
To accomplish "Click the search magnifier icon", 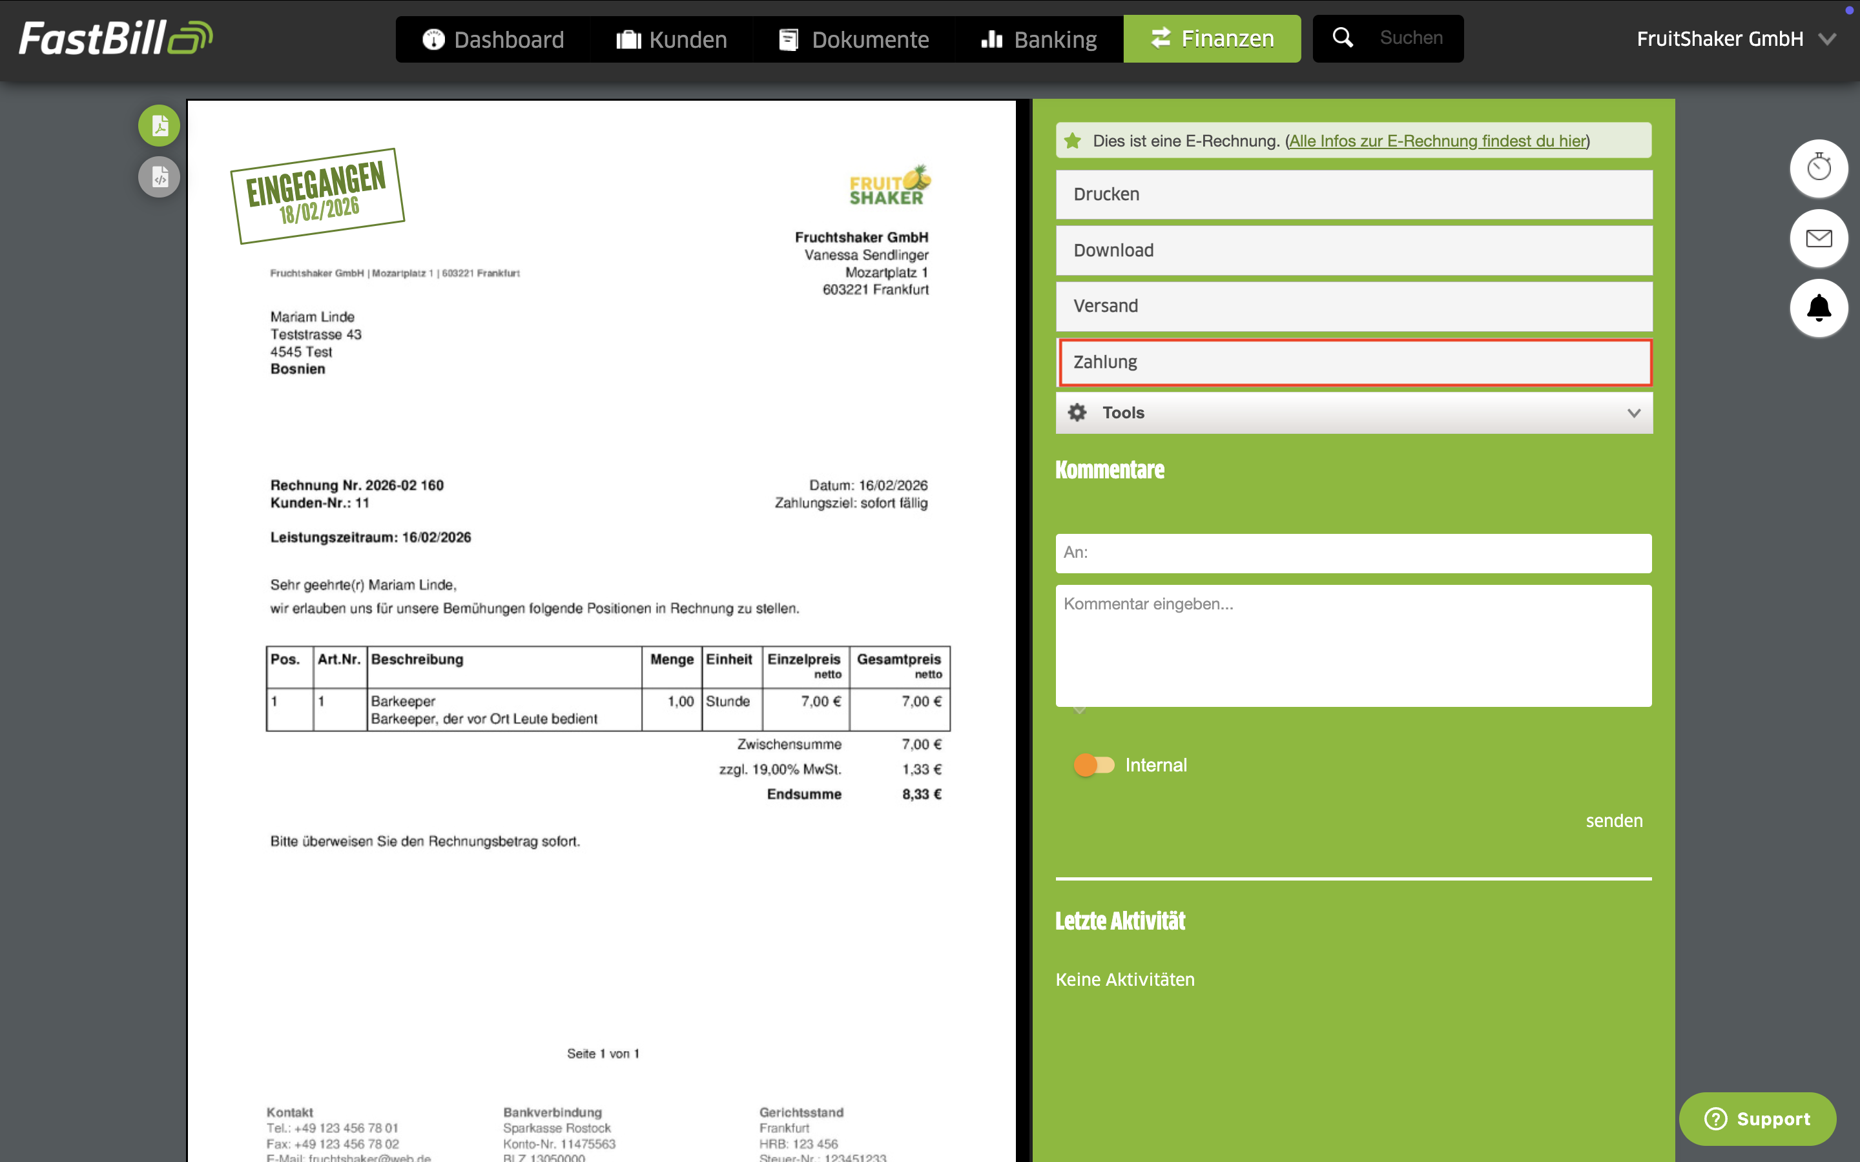I will click(1342, 37).
